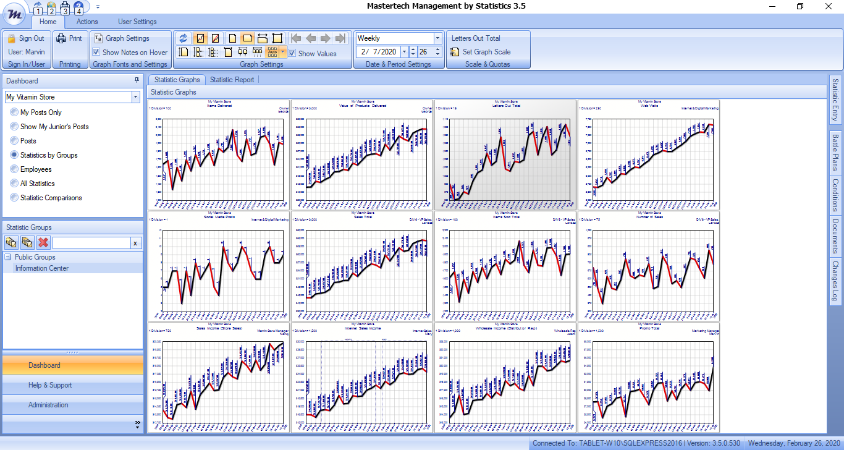The height and width of the screenshot is (450, 844).
Task: Select the Letters Out Total graph thumbnail
Action: tap(505, 151)
